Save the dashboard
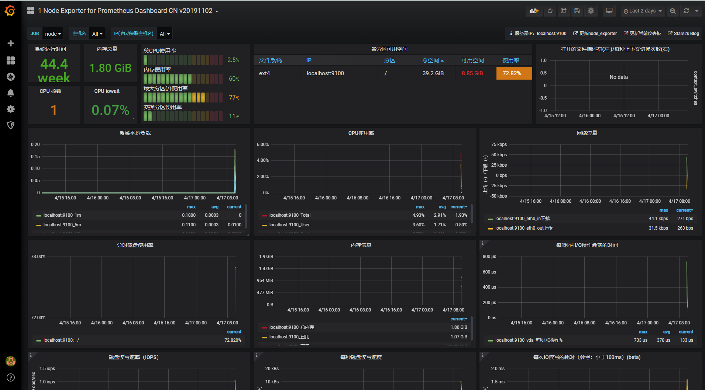 point(577,11)
